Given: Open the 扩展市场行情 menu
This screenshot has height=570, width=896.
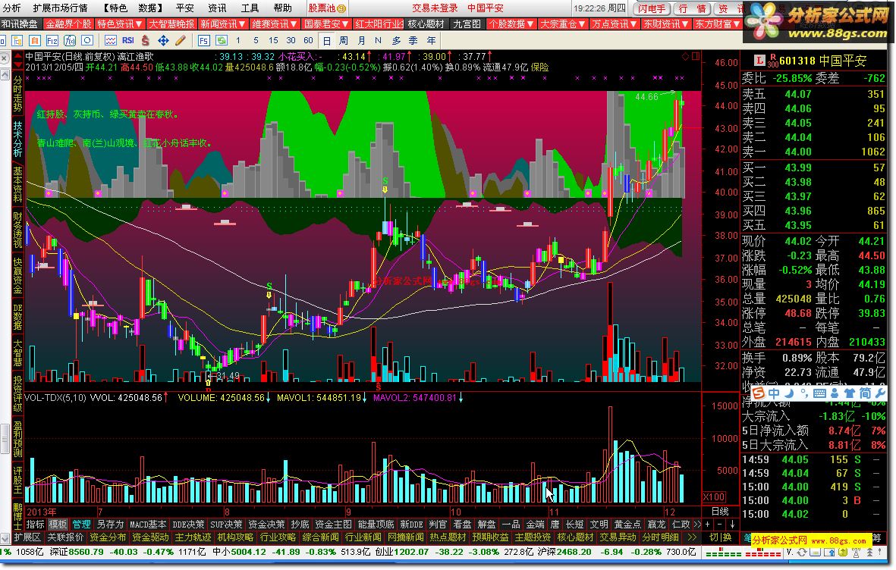Looking at the screenshot, I should (x=60, y=8).
